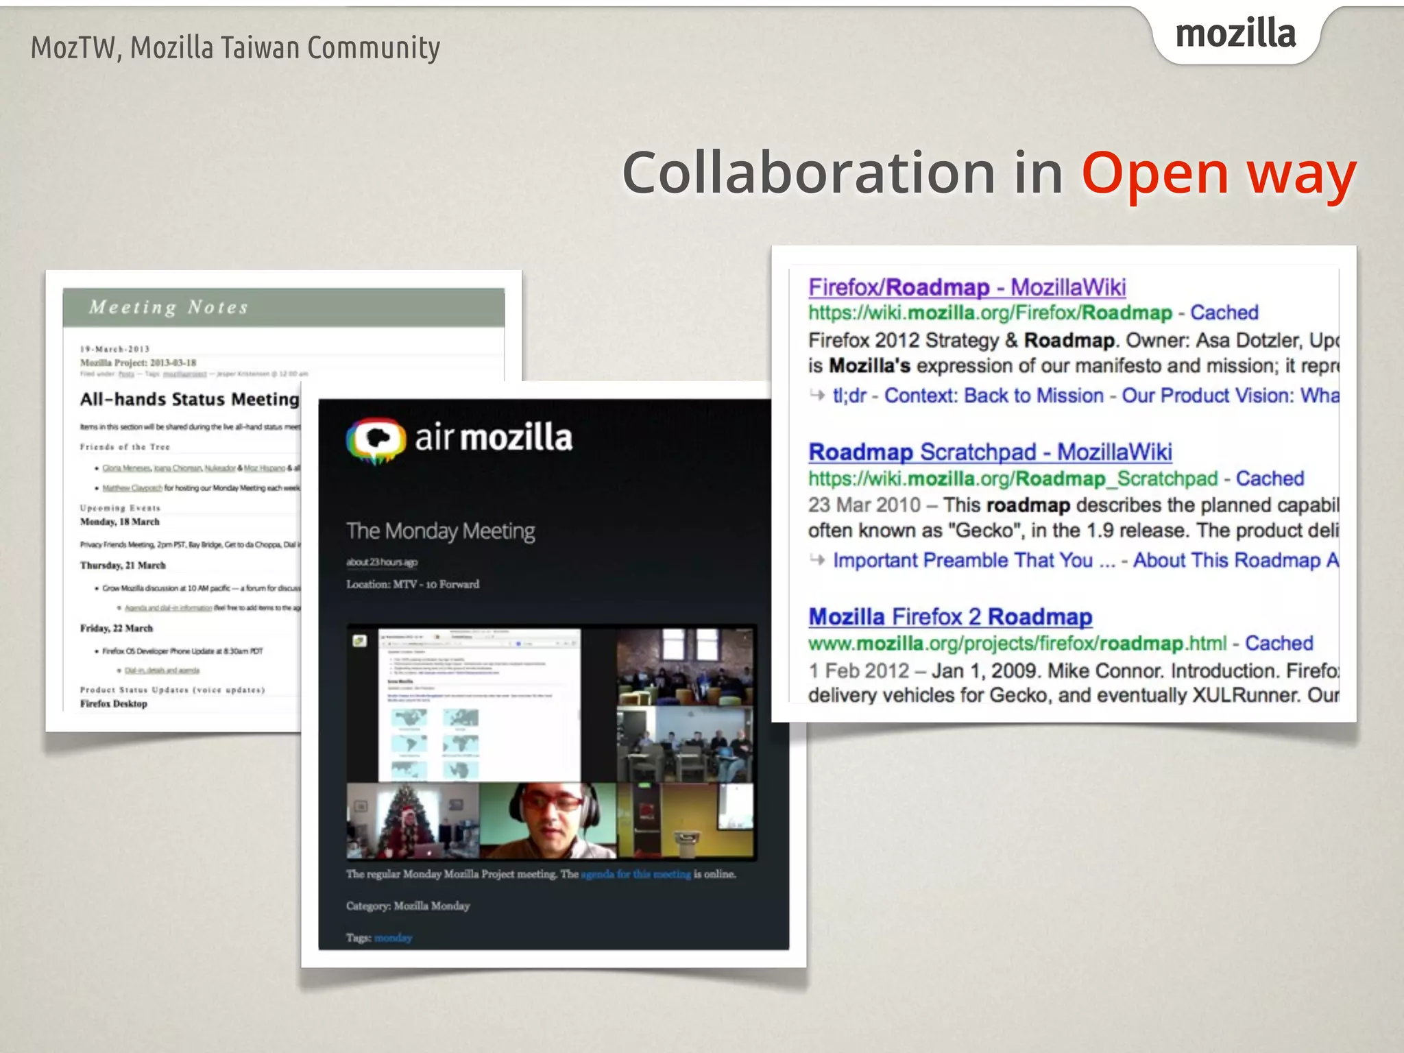1404x1053 pixels.
Task: Click the 'Meeting Notes' header banner
Action: point(284,307)
